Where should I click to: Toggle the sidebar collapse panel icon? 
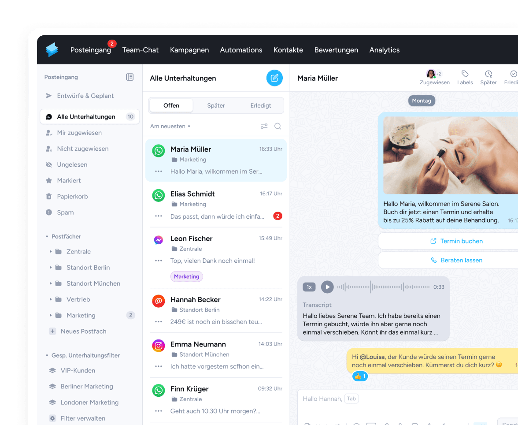pyautogui.click(x=130, y=77)
